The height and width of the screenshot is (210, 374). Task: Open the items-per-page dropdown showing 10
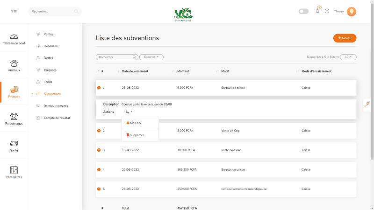click(x=348, y=57)
